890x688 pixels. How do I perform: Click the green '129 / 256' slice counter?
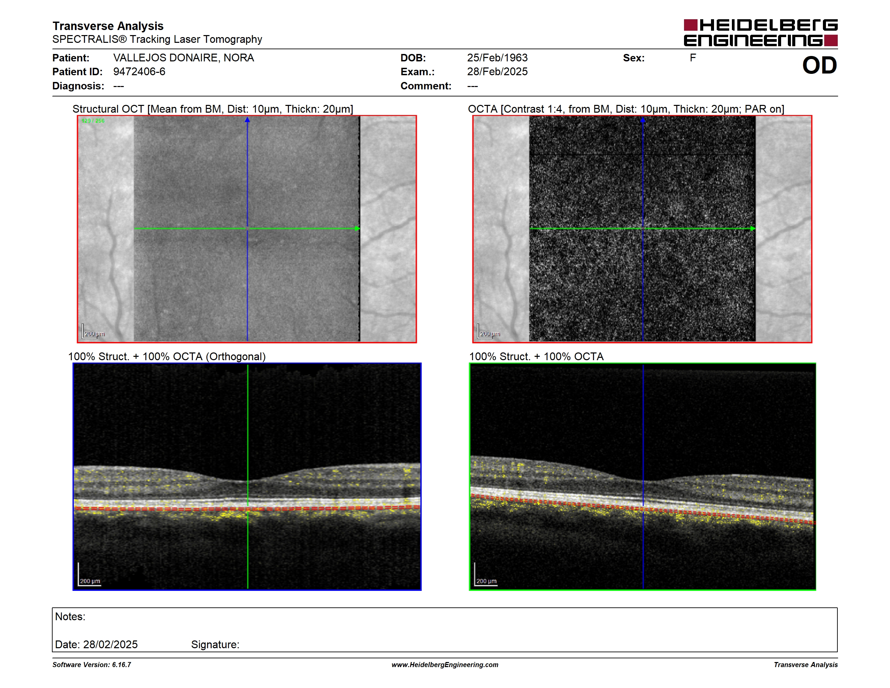pos(93,121)
